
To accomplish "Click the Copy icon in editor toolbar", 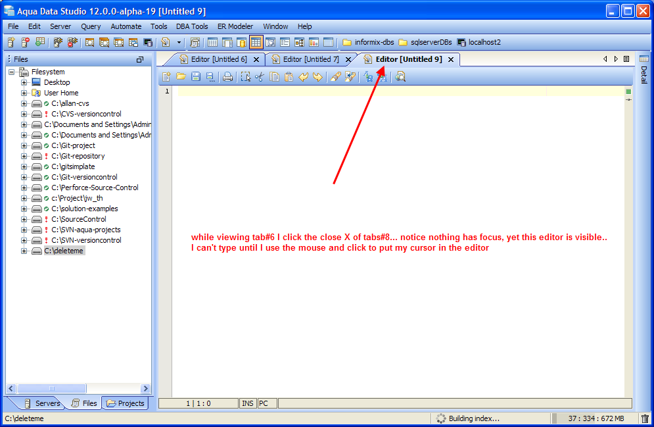I will click(274, 76).
